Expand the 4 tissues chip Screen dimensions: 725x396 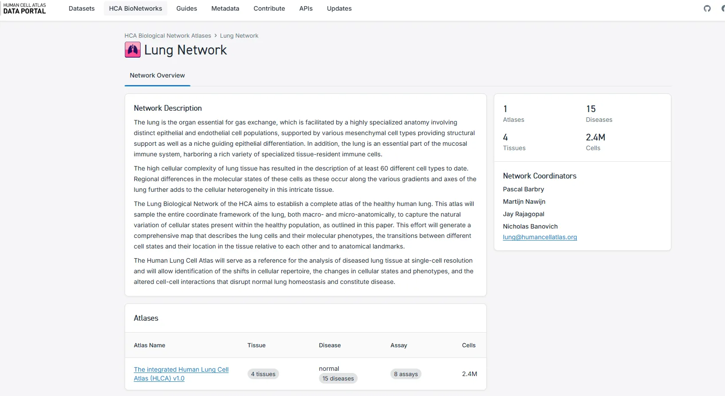coord(263,374)
